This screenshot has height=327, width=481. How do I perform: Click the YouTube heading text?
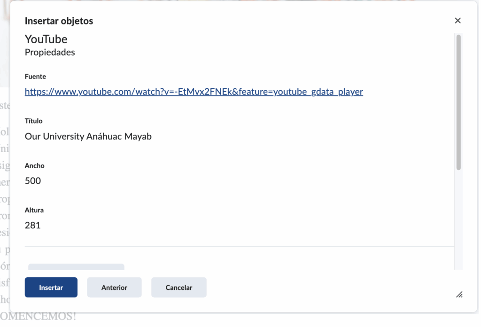coord(46,39)
